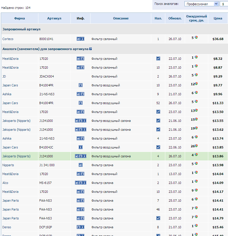Click the 'i' info icon in the Corteco row
The height and width of the screenshot is (236, 228).
pos(82,39)
